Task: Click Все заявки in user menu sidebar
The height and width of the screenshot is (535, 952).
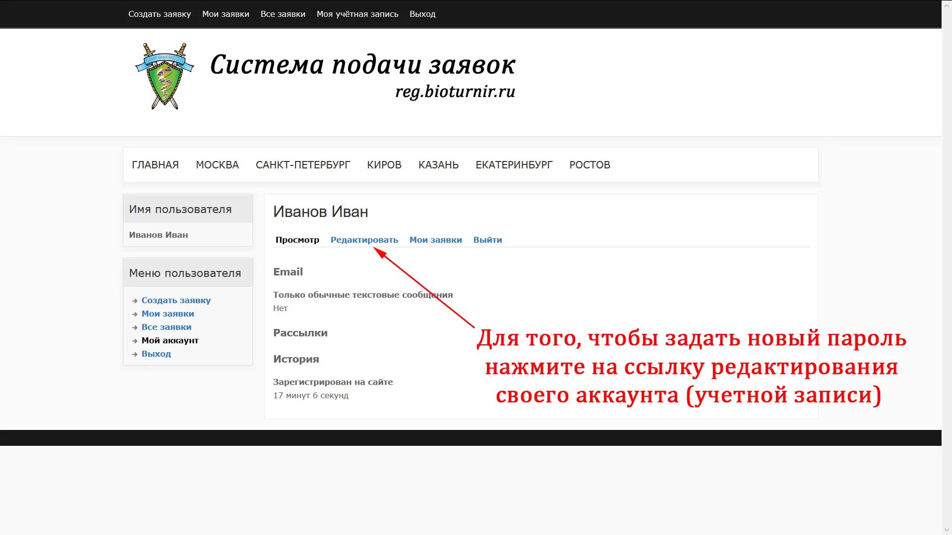Action: [166, 327]
